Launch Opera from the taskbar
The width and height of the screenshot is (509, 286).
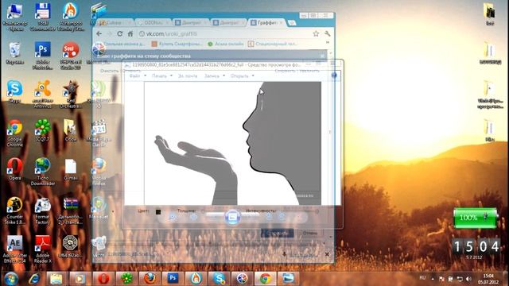click(x=103, y=279)
